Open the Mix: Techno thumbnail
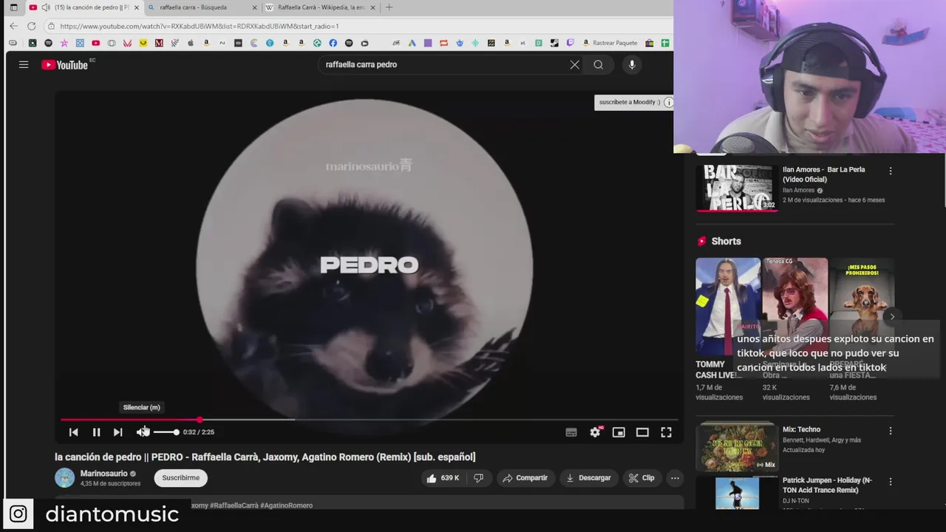Image resolution: width=946 pixels, height=532 pixels. click(737, 446)
